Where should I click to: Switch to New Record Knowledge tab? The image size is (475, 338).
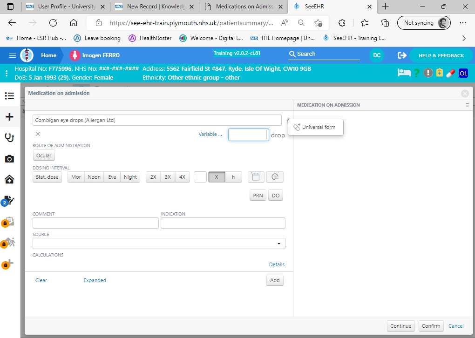click(154, 7)
